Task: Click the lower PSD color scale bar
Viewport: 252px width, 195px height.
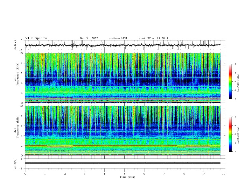Action: point(230,134)
